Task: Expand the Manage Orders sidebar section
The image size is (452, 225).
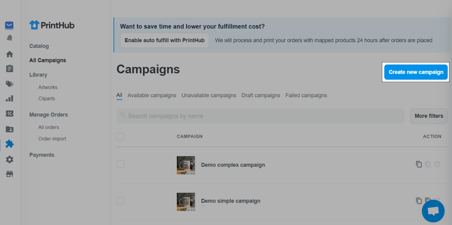Action: (48, 115)
